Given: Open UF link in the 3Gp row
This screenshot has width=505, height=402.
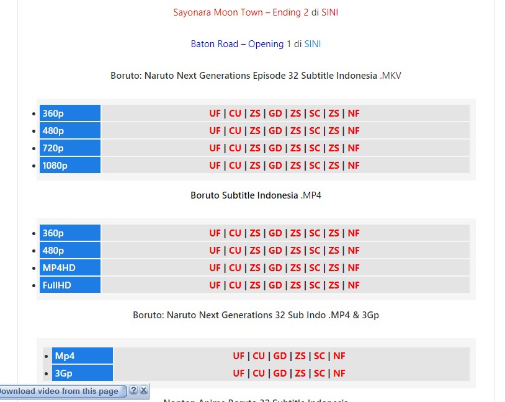Looking at the screenshot, I should 239,373.
